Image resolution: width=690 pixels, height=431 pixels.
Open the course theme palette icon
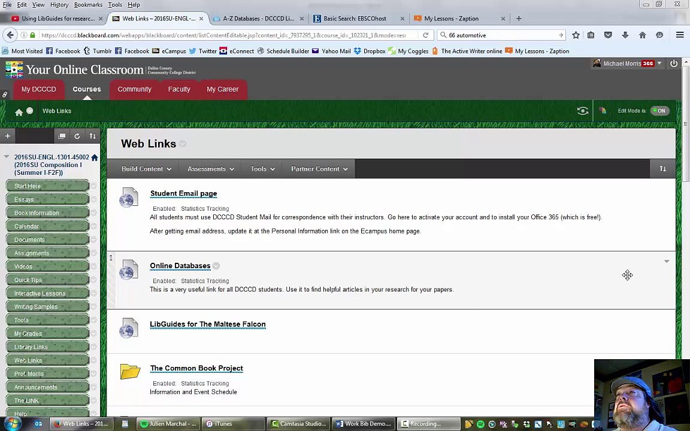click(x=603, y=111)
